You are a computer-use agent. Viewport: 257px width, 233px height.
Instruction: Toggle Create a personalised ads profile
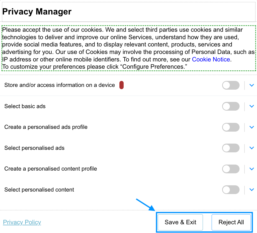coord(231,127)
